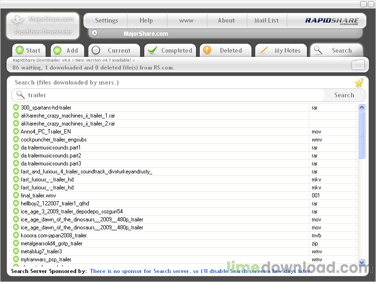
Task: Add da.trailermusicsounds.part3 using plus icon
Action: [16, 163]
